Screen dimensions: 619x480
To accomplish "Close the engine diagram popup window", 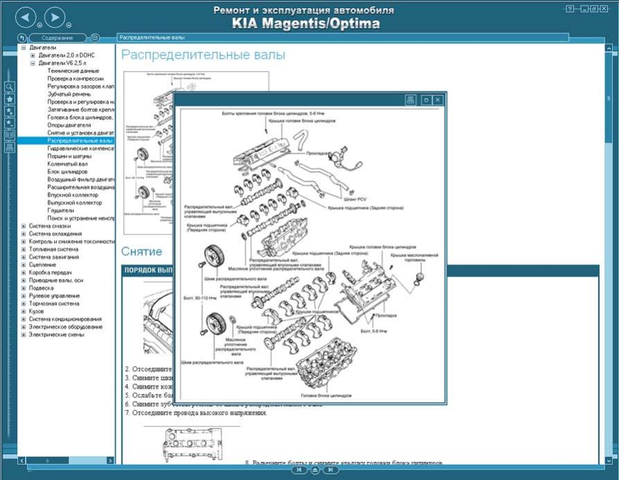I will 437,100.
